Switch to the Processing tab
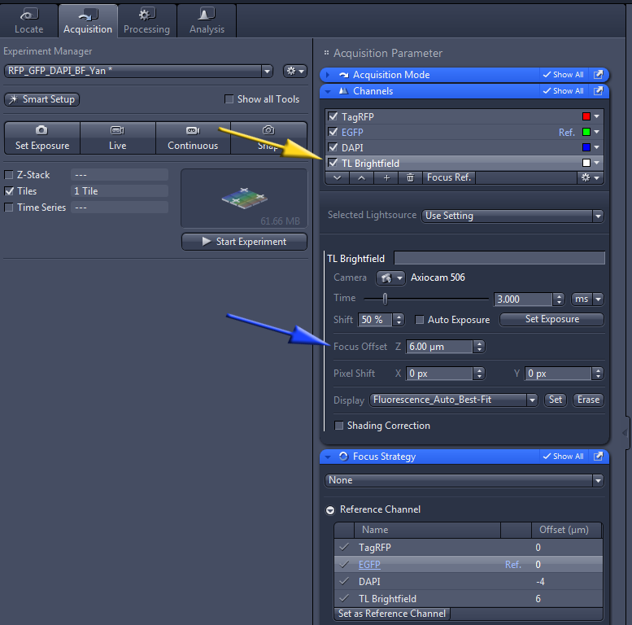This screenshot has height=625, width=632. click(146, 20)
